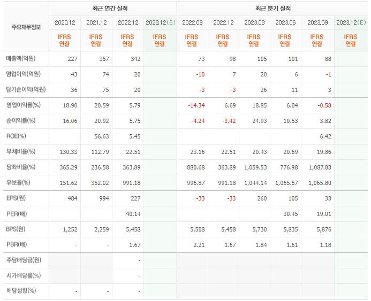Viewport: 371px width, 301px height.
Task: Select the debt ratio value 19.86
Action: pyautogui.click(x=324, y=152)
